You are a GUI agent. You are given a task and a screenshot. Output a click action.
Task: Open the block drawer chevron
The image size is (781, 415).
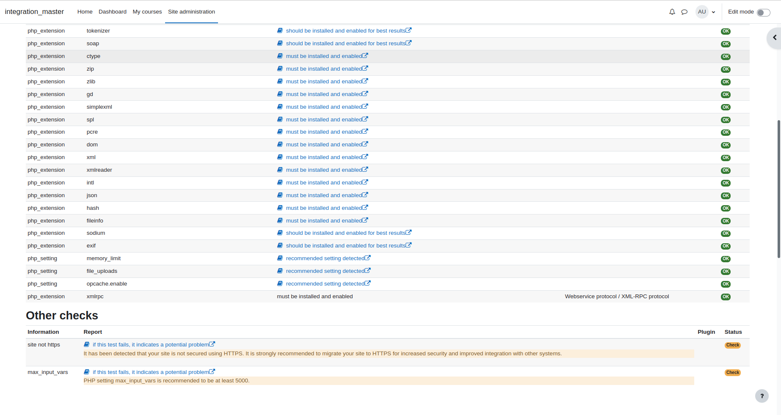pyautogui.click(x=775, y=38)
